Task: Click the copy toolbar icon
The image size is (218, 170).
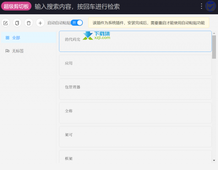Action: (17, 23)
